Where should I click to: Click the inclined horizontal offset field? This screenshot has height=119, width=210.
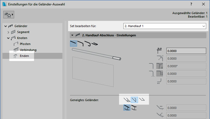click(x=186, y=108)
